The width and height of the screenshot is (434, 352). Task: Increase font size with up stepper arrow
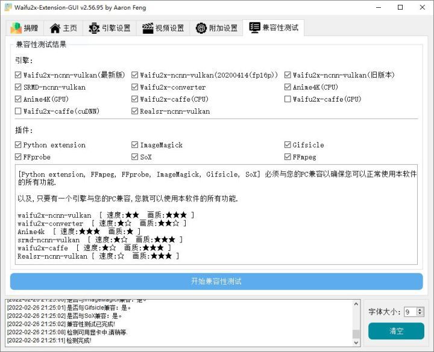(420, 309)
